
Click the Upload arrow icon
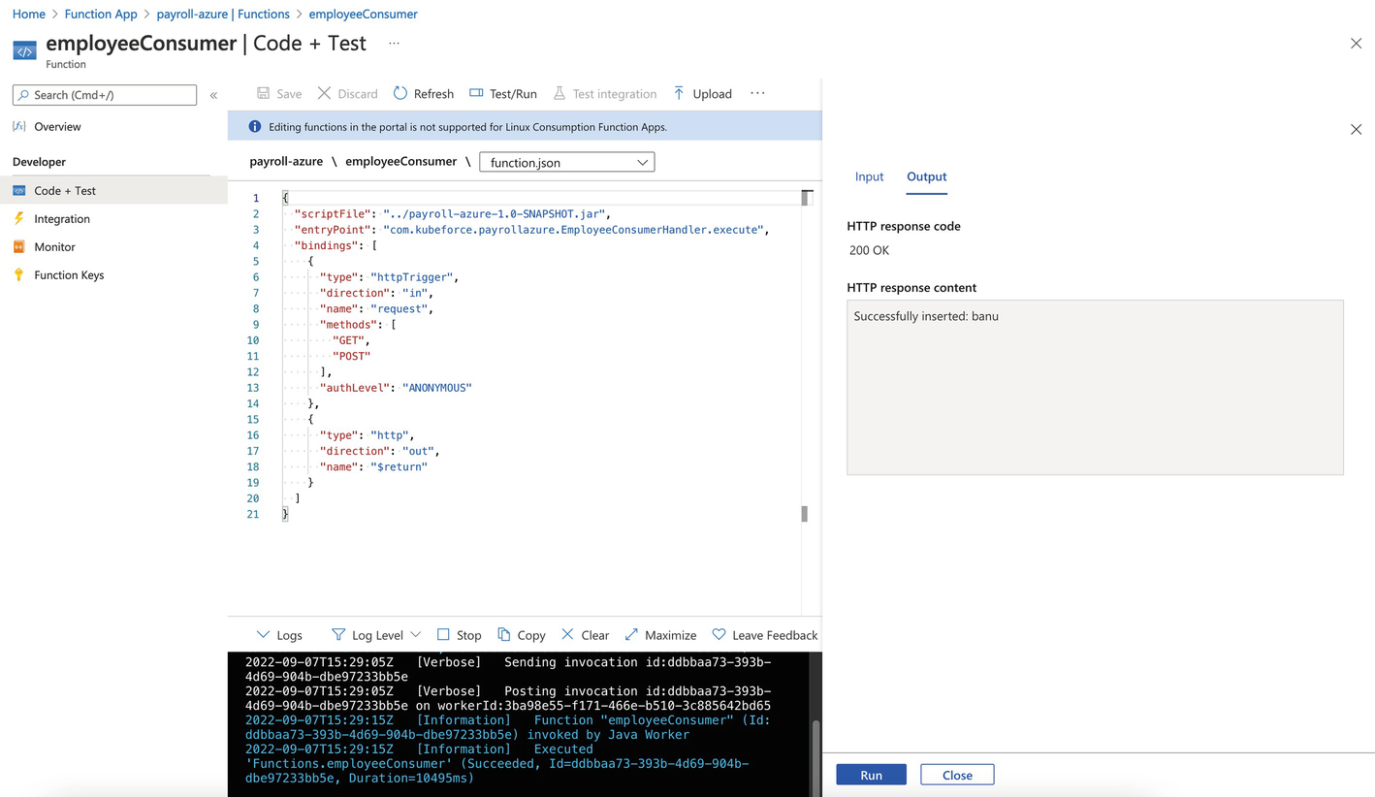[x=679, y=93]
